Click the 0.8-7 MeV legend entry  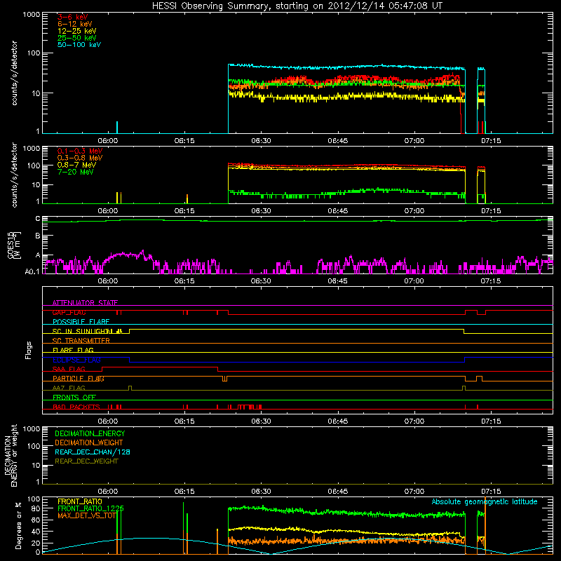(x=76, y=165)
